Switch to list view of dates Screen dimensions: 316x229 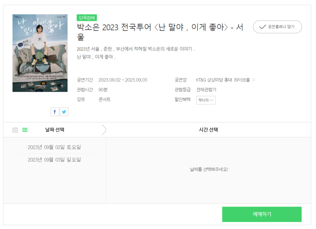tap(25, 130)
